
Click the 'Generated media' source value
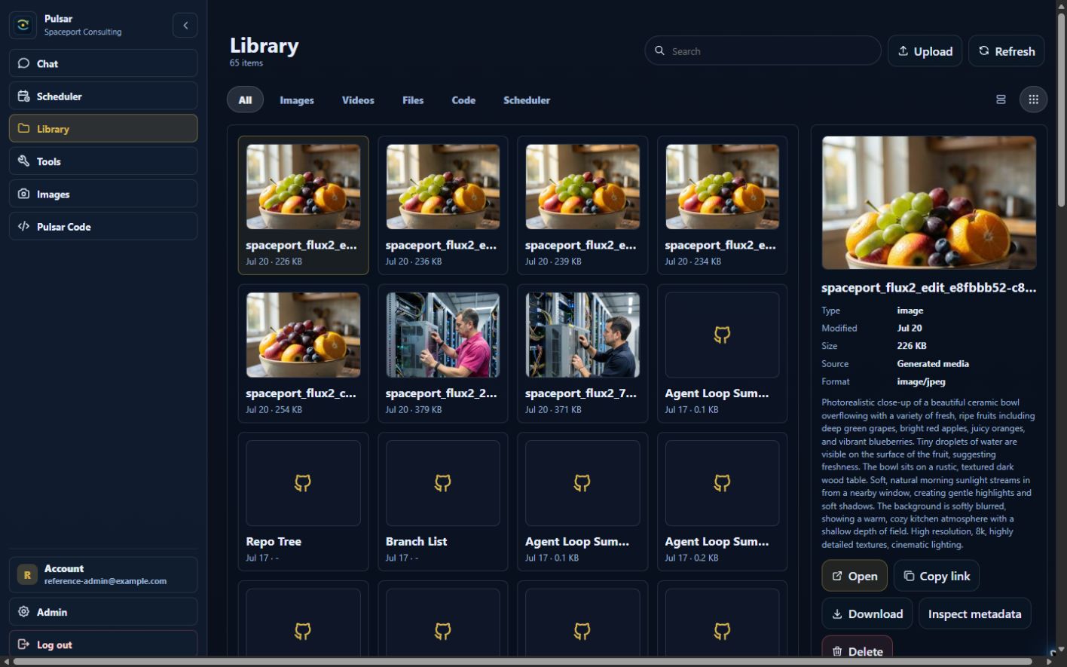click(933, 363)
